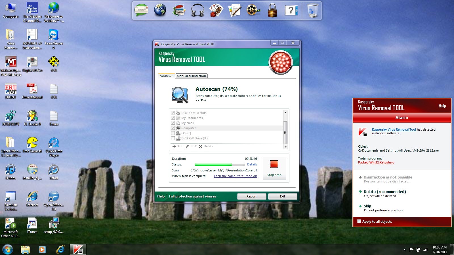This screenshot has width=454, height=255.
Task: Click the taskbar clock showing 10:05 AM
Action: click(439, 250)
